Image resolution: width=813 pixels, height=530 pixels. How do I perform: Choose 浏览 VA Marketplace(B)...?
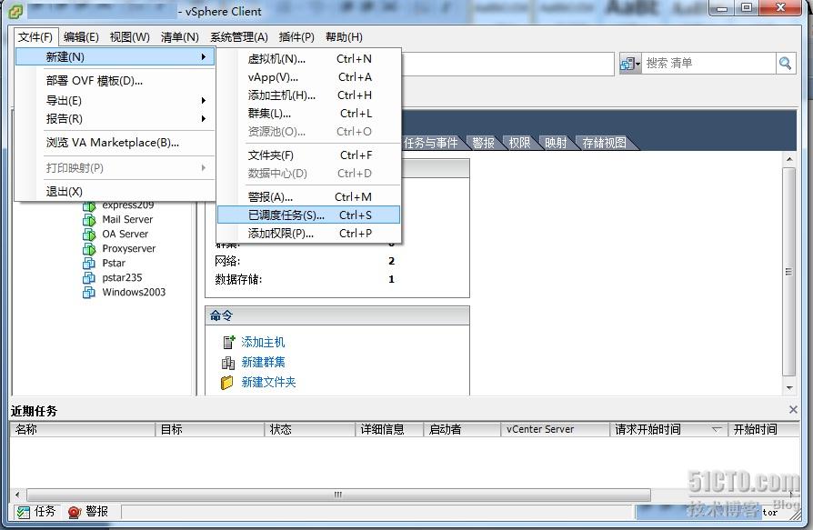point(115,143)
